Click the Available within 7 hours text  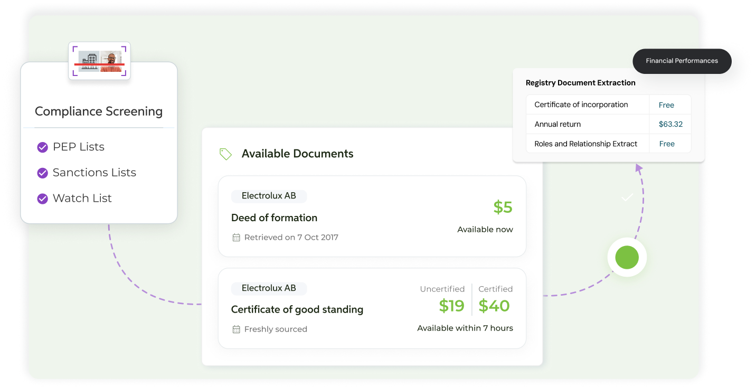[465, 328]
